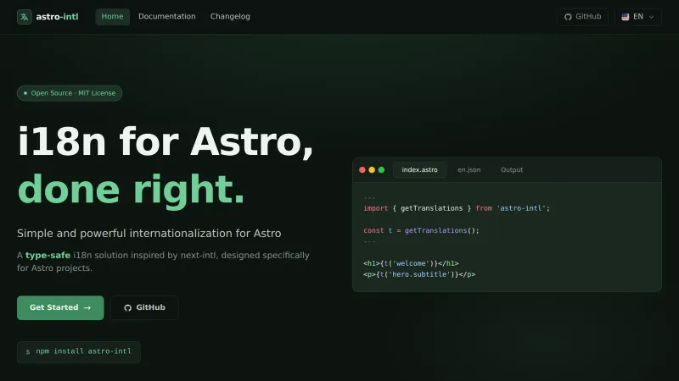The width and height of the screenshot is (679, 381).
Task: Click the npm install astro-intl command text
Action: tap(83, 351)
